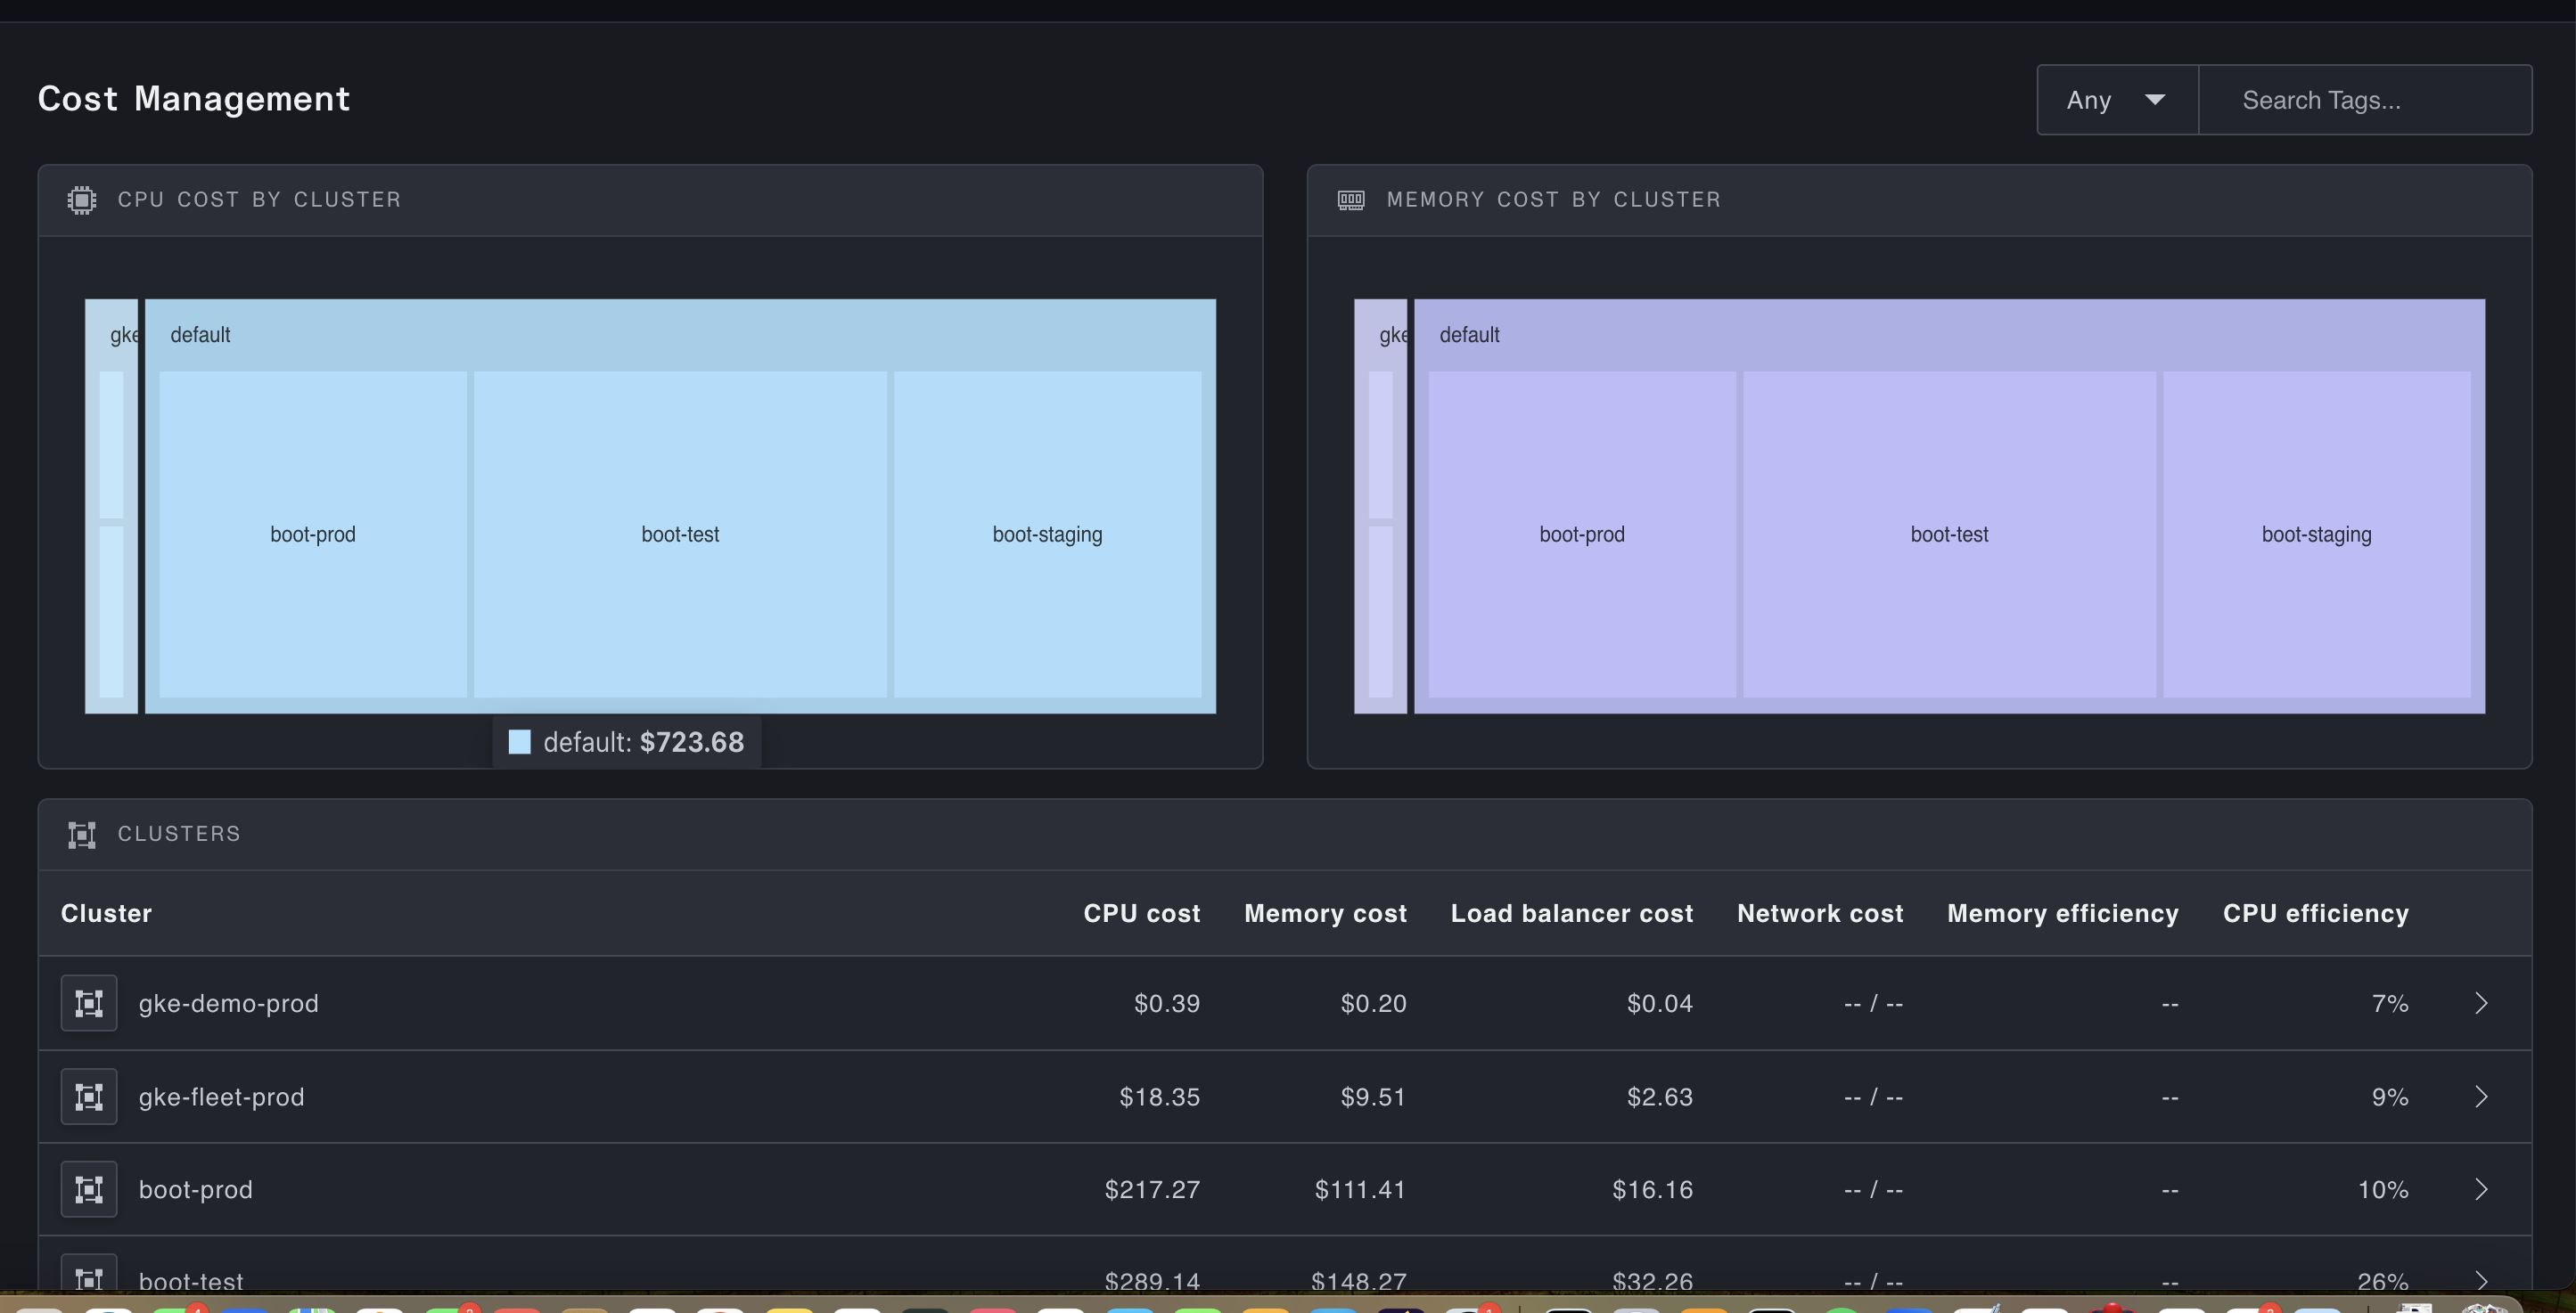
Task: Click the CPU cost column header
Action: pyautogui.click(x=1141, y=913)
